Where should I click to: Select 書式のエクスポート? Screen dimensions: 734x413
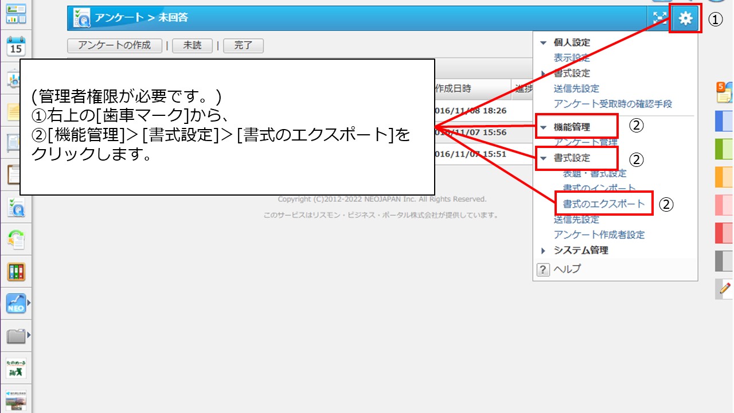[x=604, y=204]
